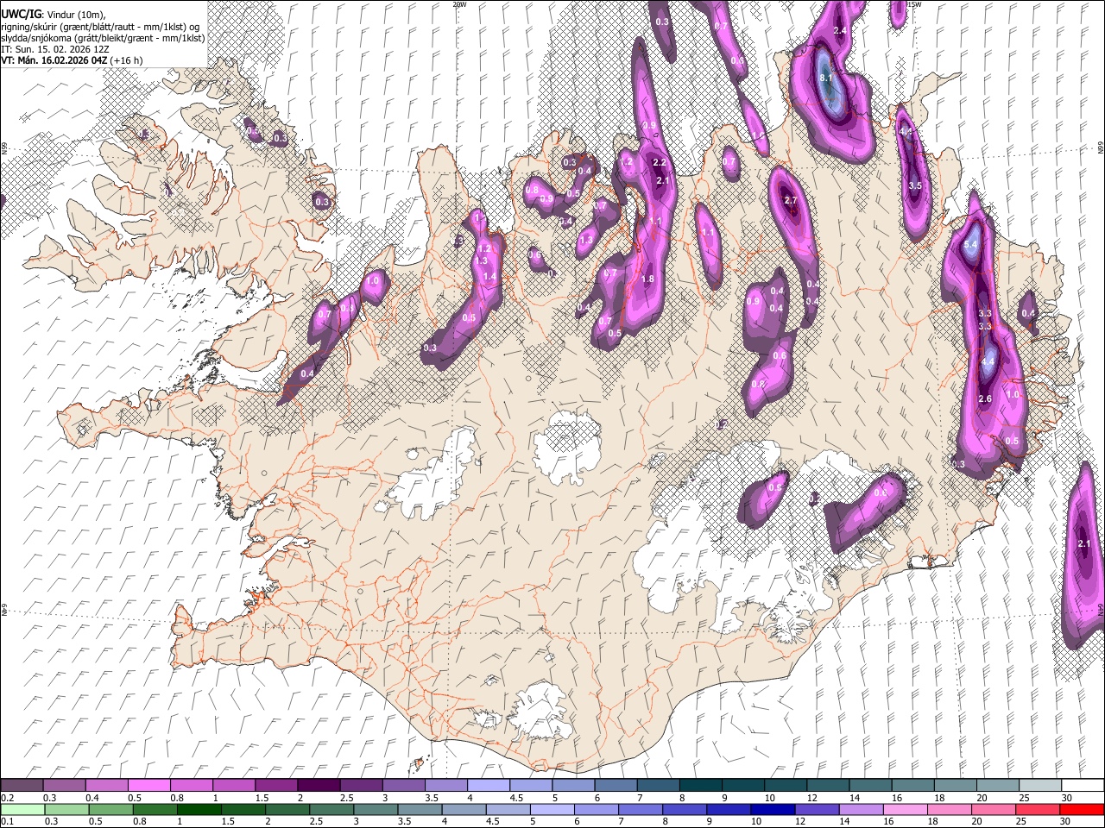Select the 1.8 value label on the map

point(647,279)
